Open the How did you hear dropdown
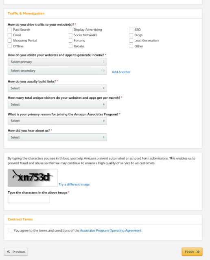Viewport: 210px width, 260px height. click(57, 137)
